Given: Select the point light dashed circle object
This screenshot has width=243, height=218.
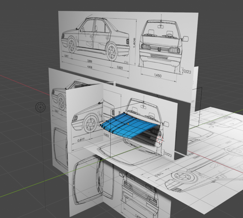Looking at the screenshot, I should tap(40, 107).
